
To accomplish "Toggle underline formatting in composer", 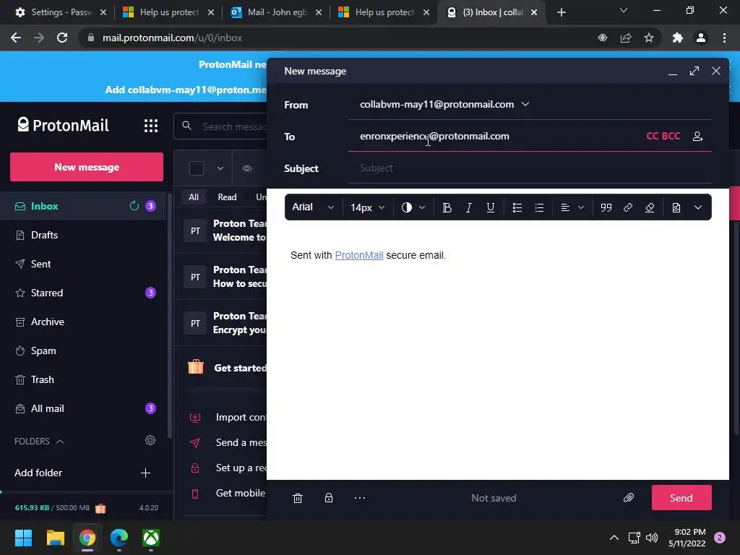I will coord(491,207).
